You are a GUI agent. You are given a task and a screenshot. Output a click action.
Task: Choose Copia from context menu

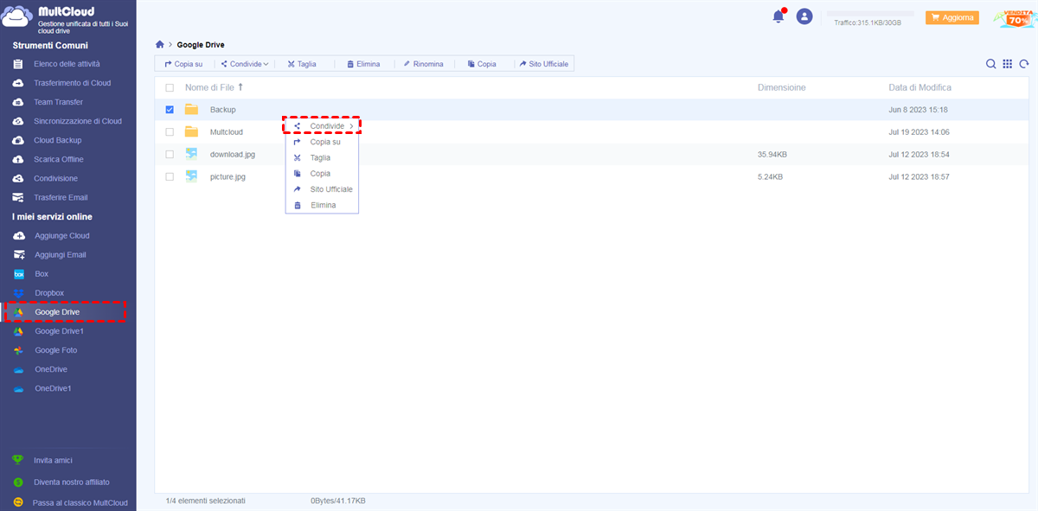tap(322, 174)
